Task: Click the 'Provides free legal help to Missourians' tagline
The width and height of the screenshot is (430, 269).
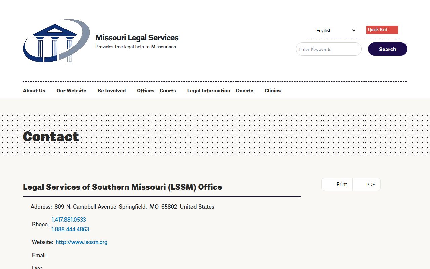Action: (x=136, y=47)
